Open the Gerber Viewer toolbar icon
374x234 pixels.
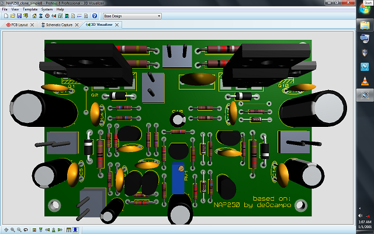(60, 16)
